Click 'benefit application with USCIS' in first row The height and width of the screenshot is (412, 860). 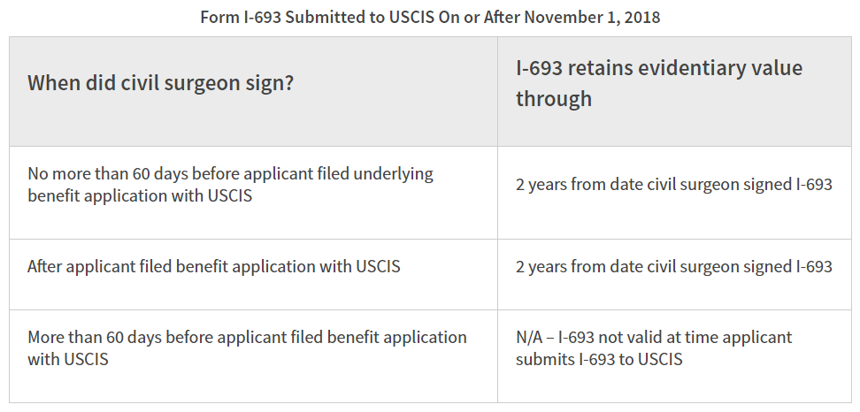click(140, 196)
